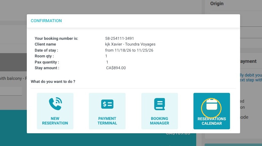Click the PAYMENT TERMINAL label
Viewport: 262px width, 146px height.
[107, 121]
